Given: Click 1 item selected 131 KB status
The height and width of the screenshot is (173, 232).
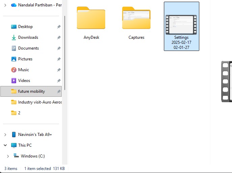Looking at the screenshot, I should click(x=45, y=169).
